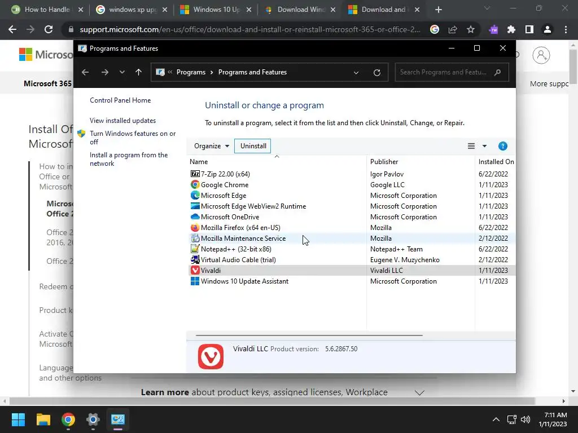The width and height of the screenshot is (578, 433).
Task: Bookmark this page with the star icon
Action: (470, 29)
